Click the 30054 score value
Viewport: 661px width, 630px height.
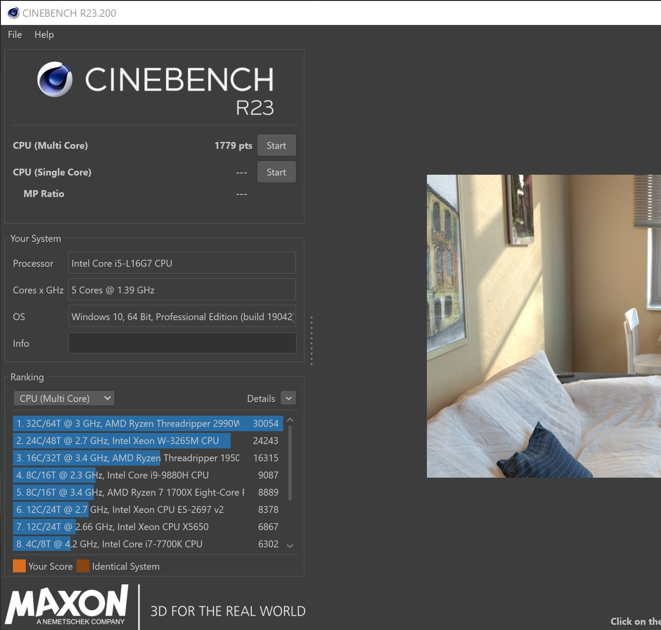coord(266,423)
